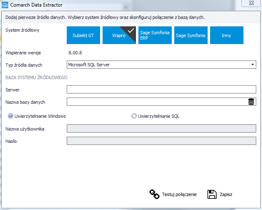262x210 pixels.
Task: Close the Comarch Data Extractor window
Action: (251, 3)
